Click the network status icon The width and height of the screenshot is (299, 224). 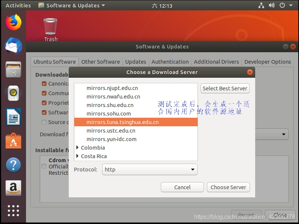coord(261,5)
